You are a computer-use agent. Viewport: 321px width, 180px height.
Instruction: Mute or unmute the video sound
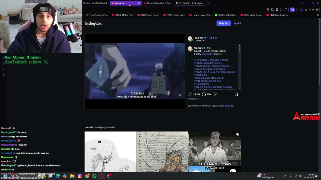click(180, 95)
